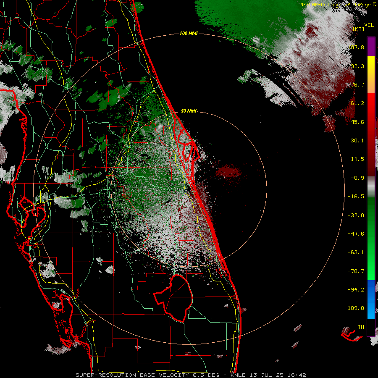The height and width of the screenshot is (378, 378).
Task: Click the 45.6 value on velocity scale
Action: coord(357,122)
